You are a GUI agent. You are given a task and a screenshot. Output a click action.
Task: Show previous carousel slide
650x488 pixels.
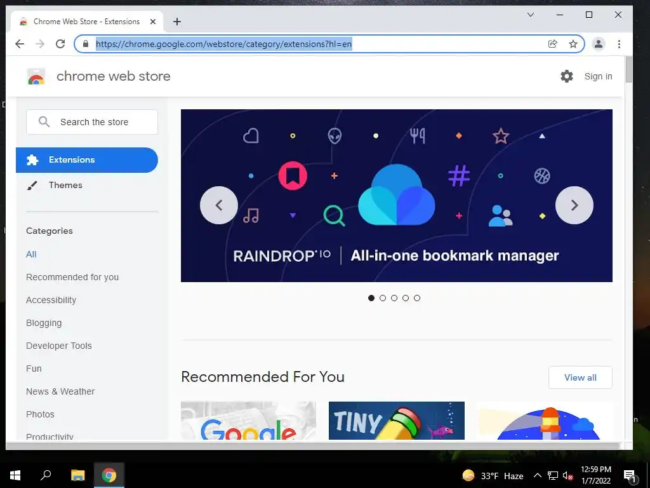click(219, 205)
